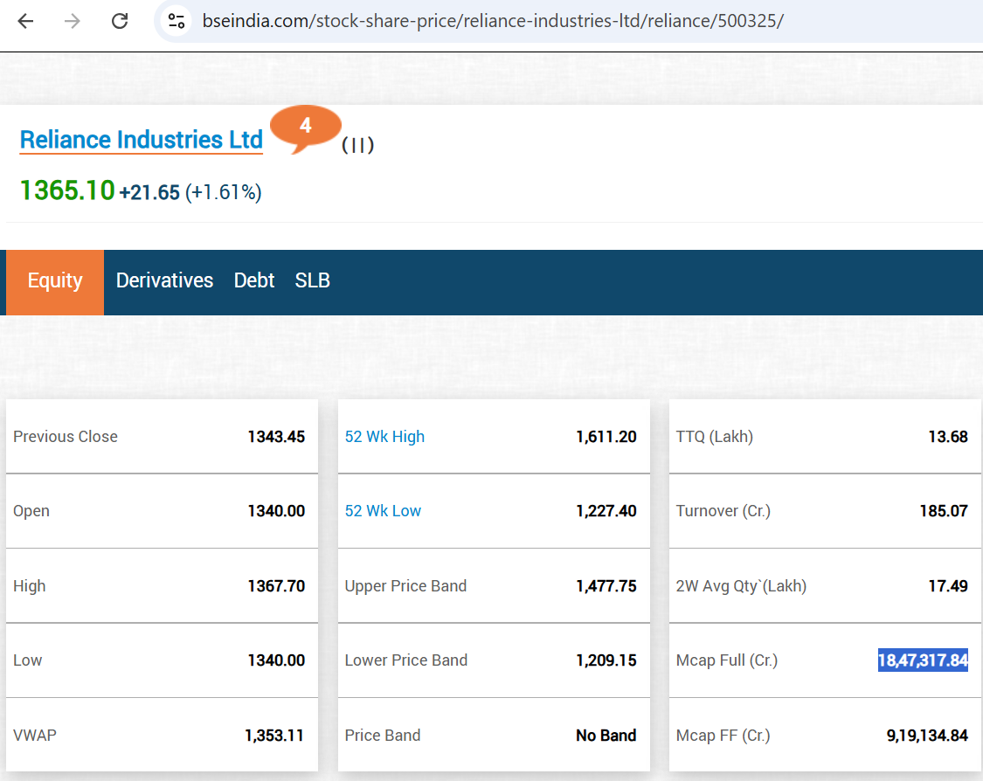Image resolution: width=983 pixels, height=781 pixels.
Task: Go forward with the browser forward arrow
Action: pos(73,21)
